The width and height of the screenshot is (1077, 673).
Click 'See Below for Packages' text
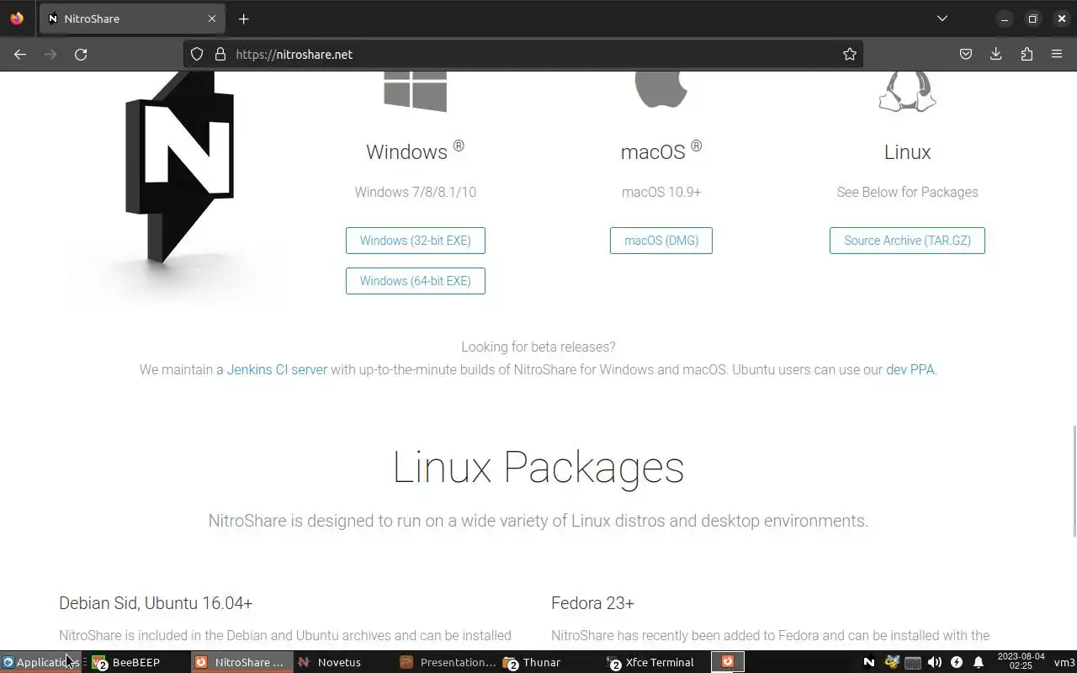pos(907,192)
